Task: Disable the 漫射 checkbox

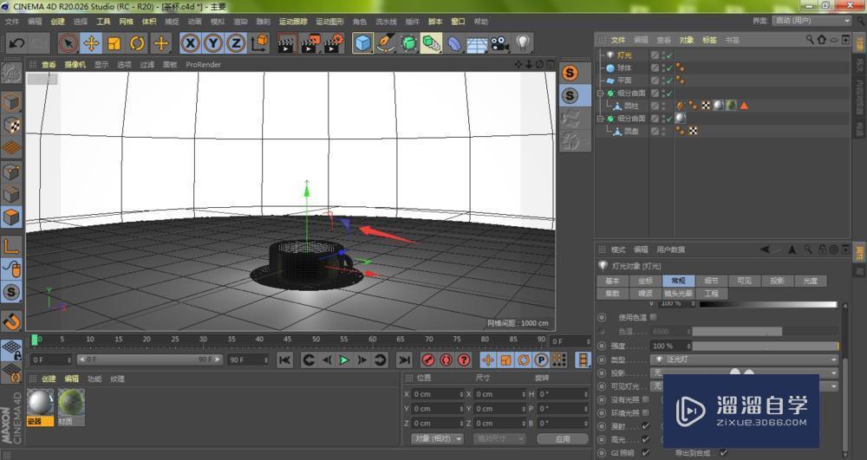Action: (x=645, y=426)
